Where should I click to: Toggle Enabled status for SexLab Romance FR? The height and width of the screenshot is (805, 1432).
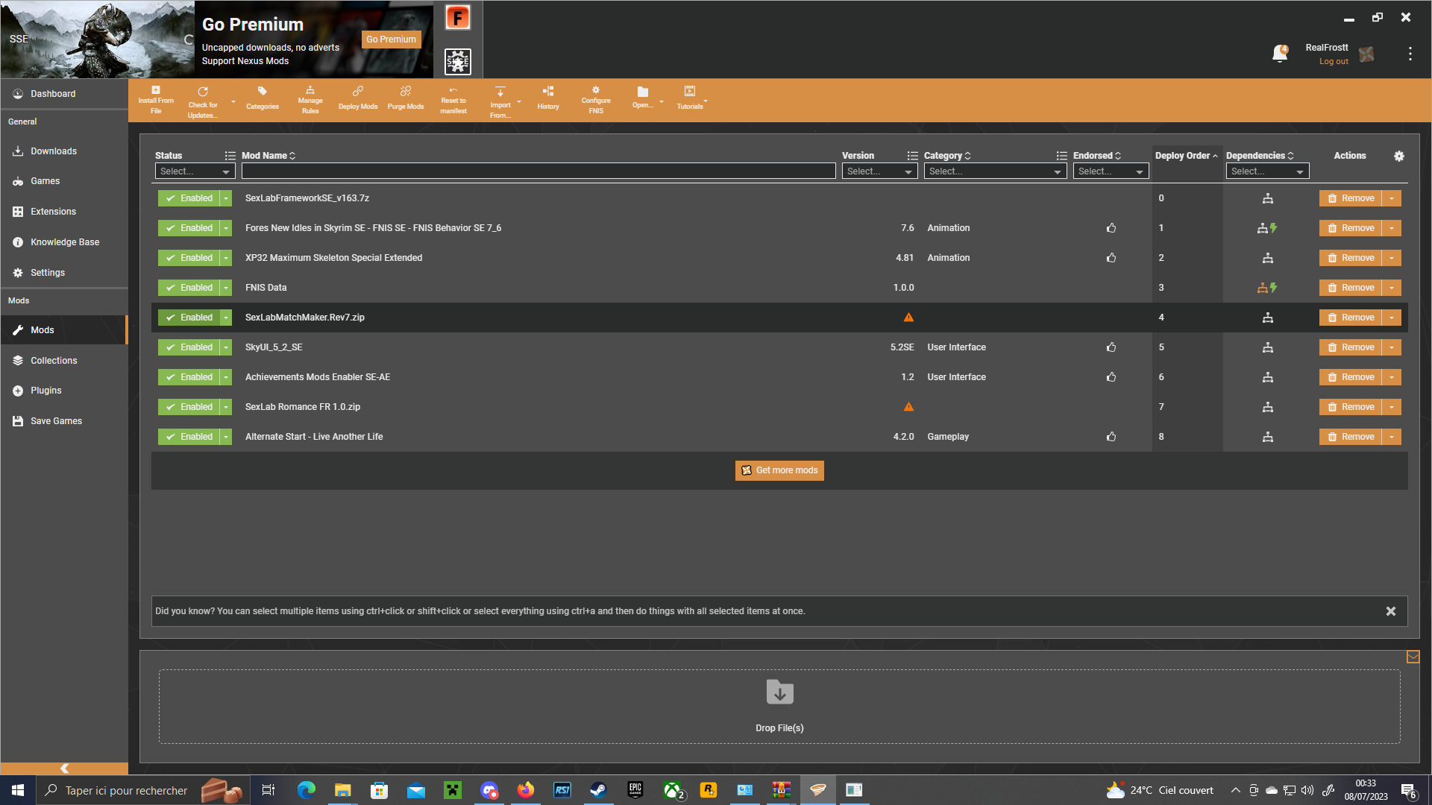coord(189,407)
